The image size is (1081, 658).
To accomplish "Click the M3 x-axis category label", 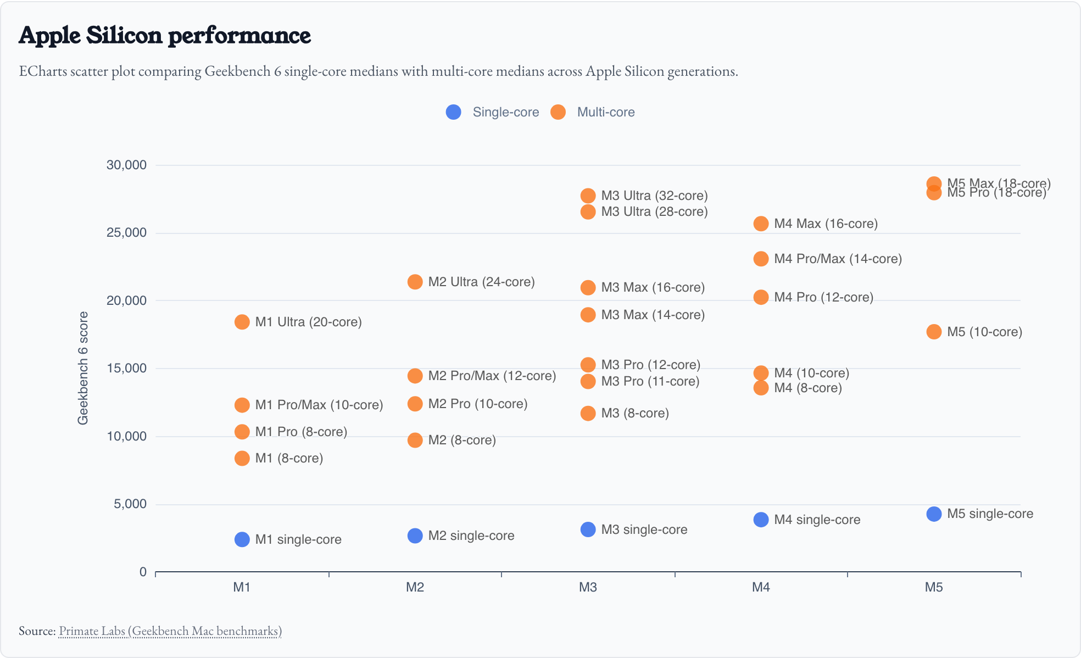I will 588,587.
